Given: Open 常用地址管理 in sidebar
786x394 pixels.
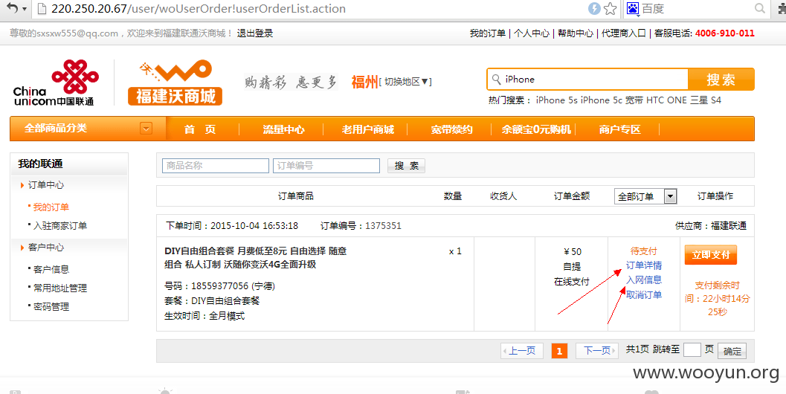Looking at the screenshot, I should tap(59, 288).
